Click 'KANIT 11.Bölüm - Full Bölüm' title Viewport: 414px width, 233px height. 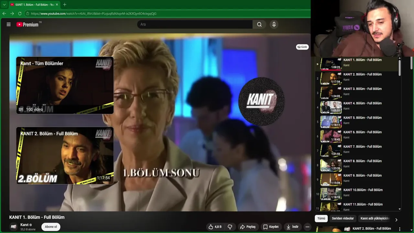click(363, 205)
